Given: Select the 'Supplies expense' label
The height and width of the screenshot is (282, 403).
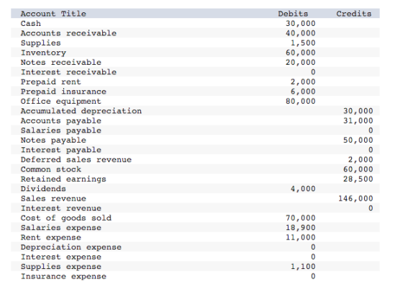Looking at the screenshot, I should coord(61,267).
